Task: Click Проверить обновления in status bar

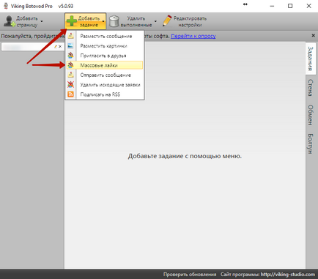Action: coord(190,275)
